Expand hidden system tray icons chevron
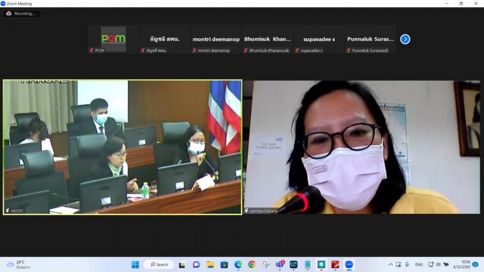Viewport: 484px width, 272px height. point(390,265)
